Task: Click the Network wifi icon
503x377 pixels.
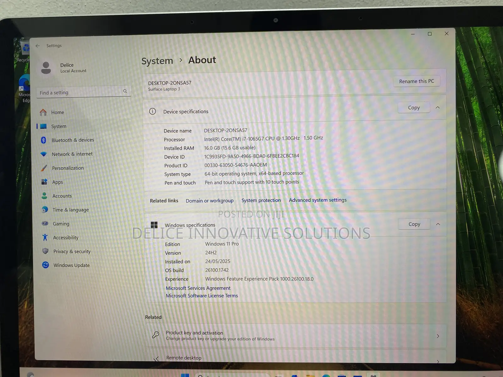Action: tap(44, 154)
